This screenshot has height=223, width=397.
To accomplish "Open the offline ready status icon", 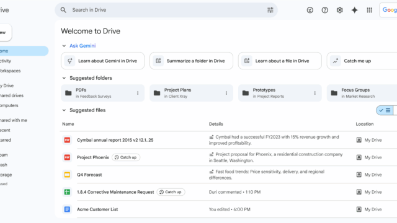I will pyautogui.click(x=310, y=10).
